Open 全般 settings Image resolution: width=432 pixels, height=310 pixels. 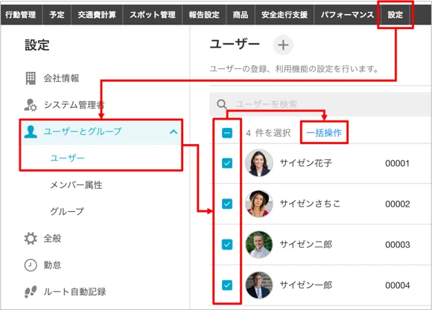point(52,238)
